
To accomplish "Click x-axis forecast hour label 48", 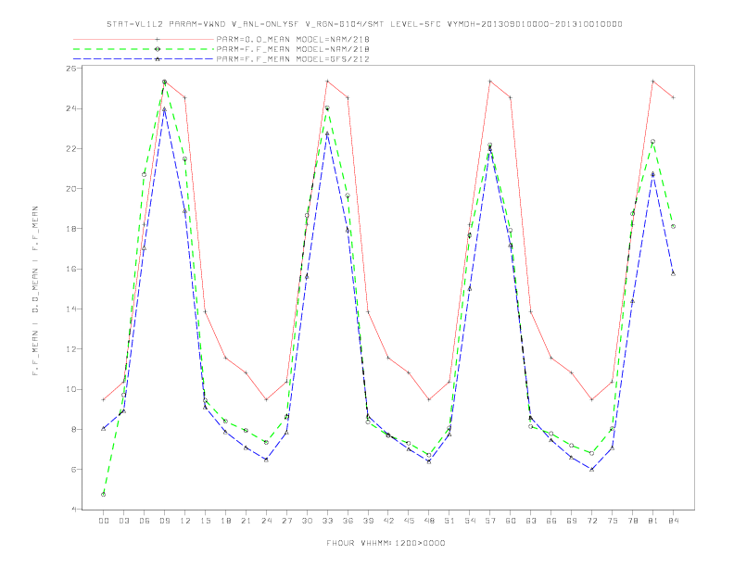I will pos(429,521).
